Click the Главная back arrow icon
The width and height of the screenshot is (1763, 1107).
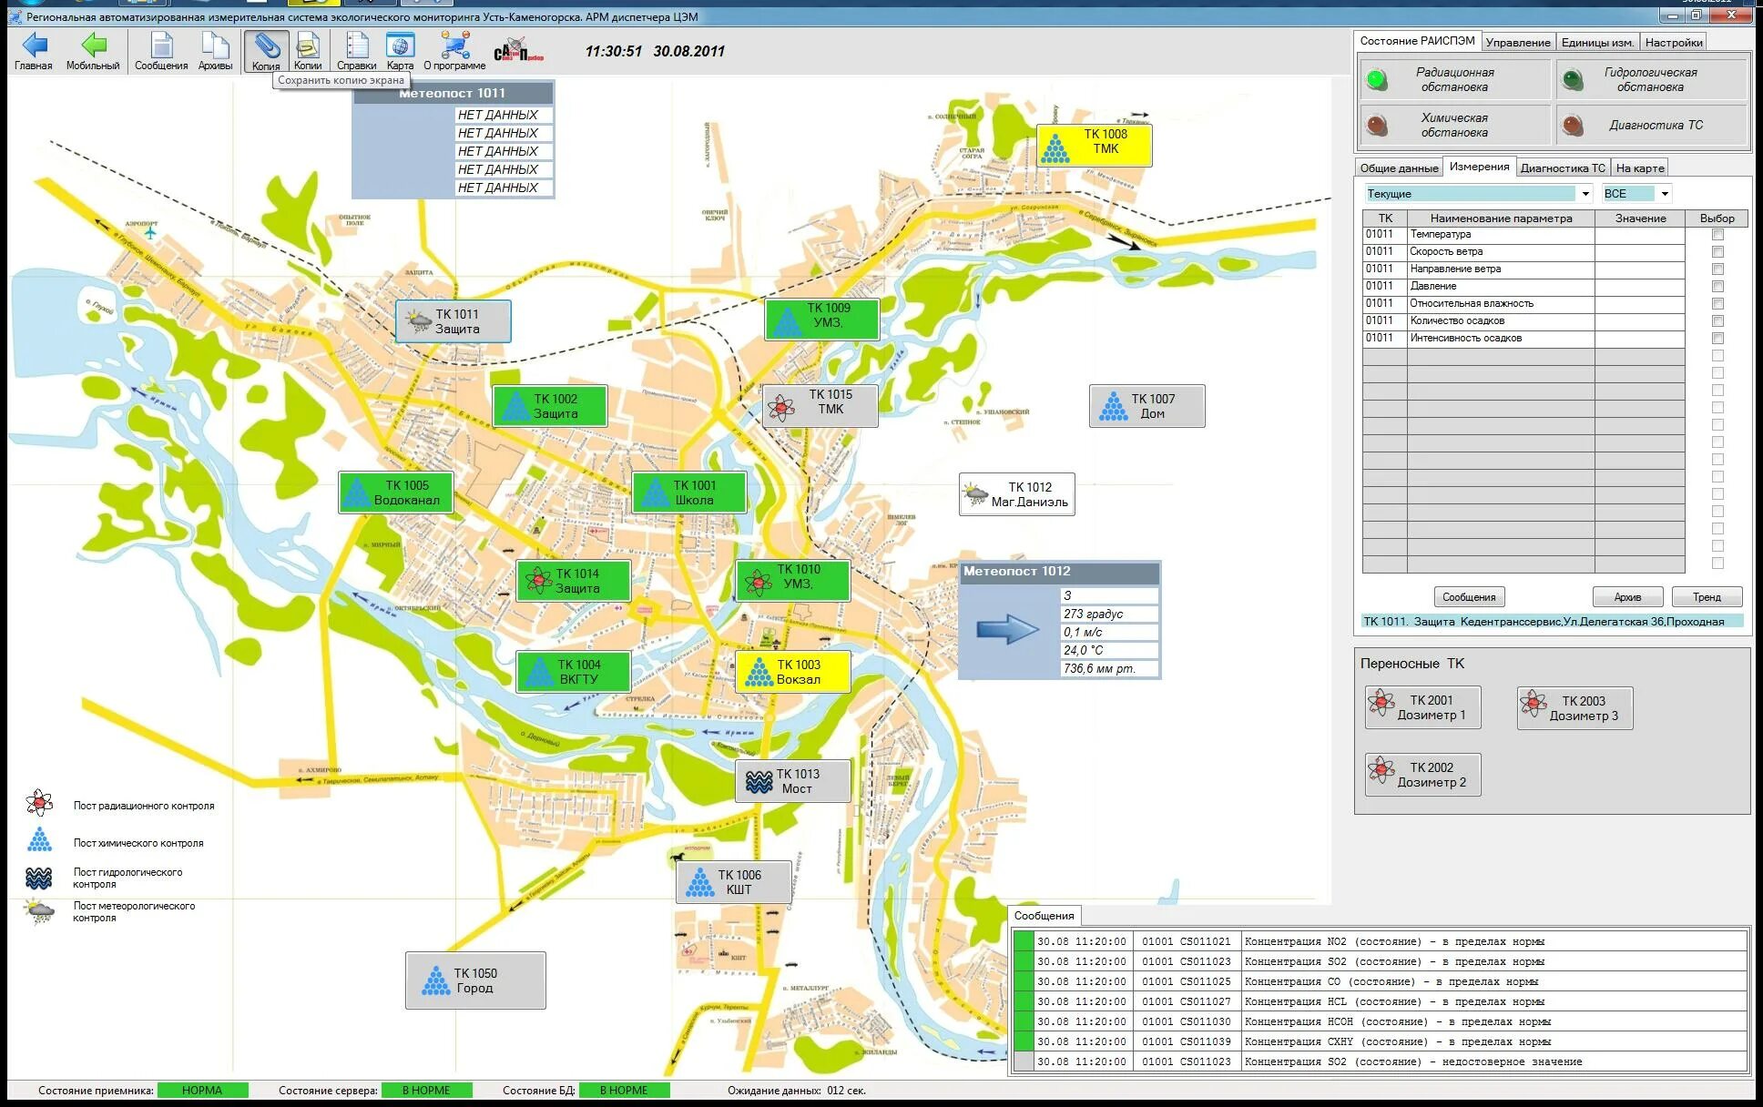point(34,46)
